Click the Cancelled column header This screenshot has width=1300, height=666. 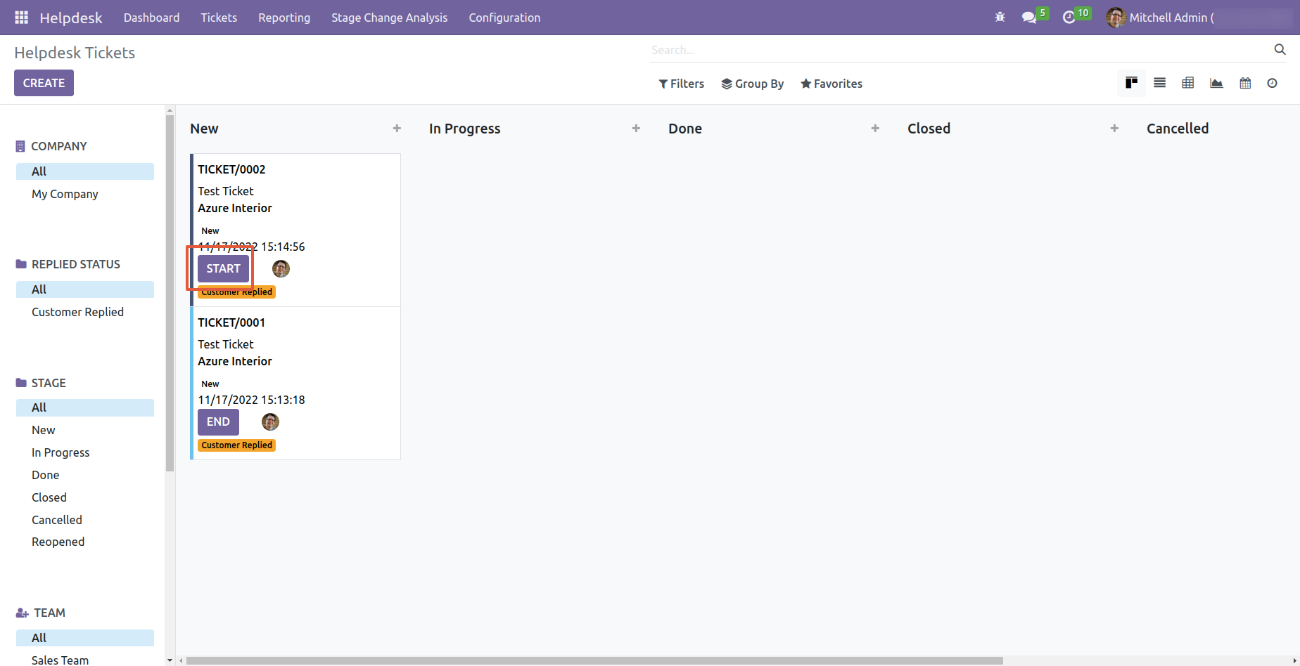click(x=1178, y=129)
